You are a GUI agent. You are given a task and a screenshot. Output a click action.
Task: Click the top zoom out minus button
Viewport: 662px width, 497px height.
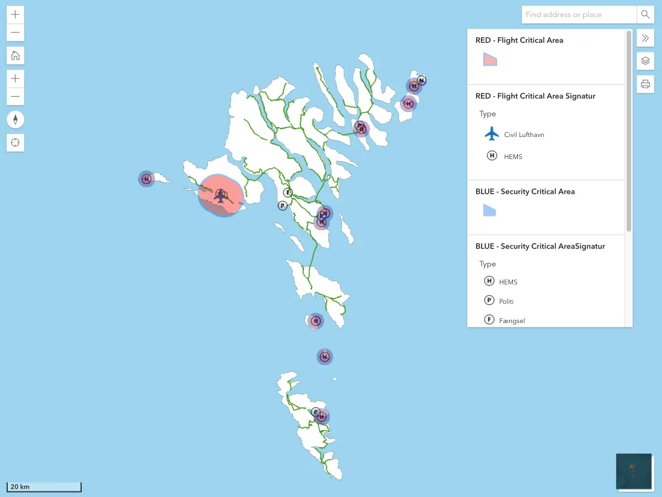(15, 33)
